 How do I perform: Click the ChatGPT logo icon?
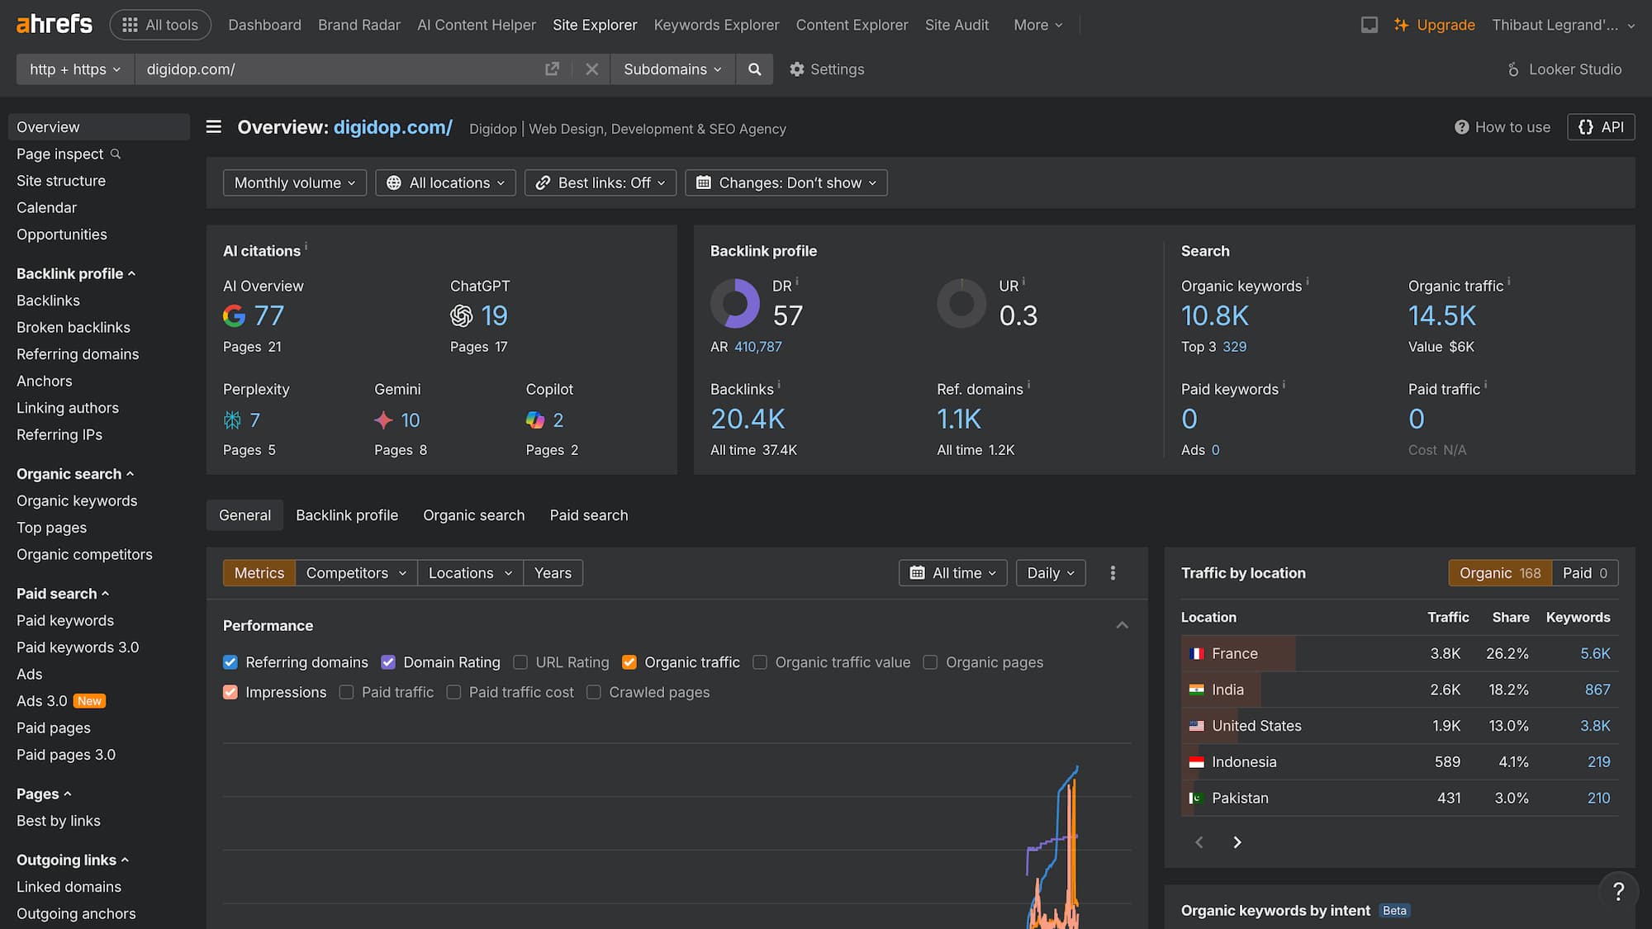click(462, 315)
